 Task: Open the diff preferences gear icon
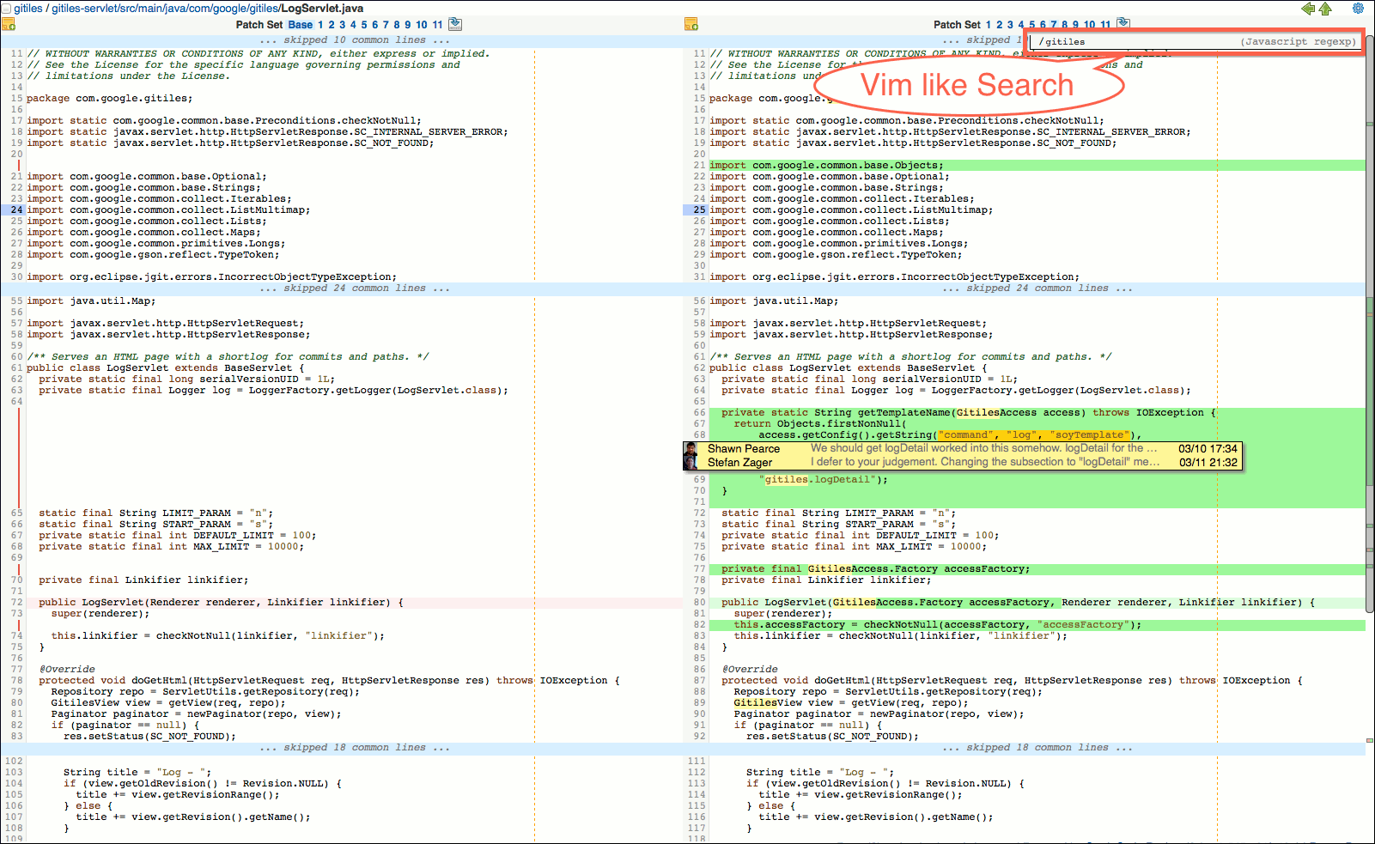[1358, 9]
